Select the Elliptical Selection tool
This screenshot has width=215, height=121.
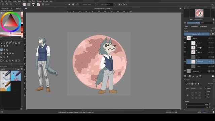(x=4, y=61)
